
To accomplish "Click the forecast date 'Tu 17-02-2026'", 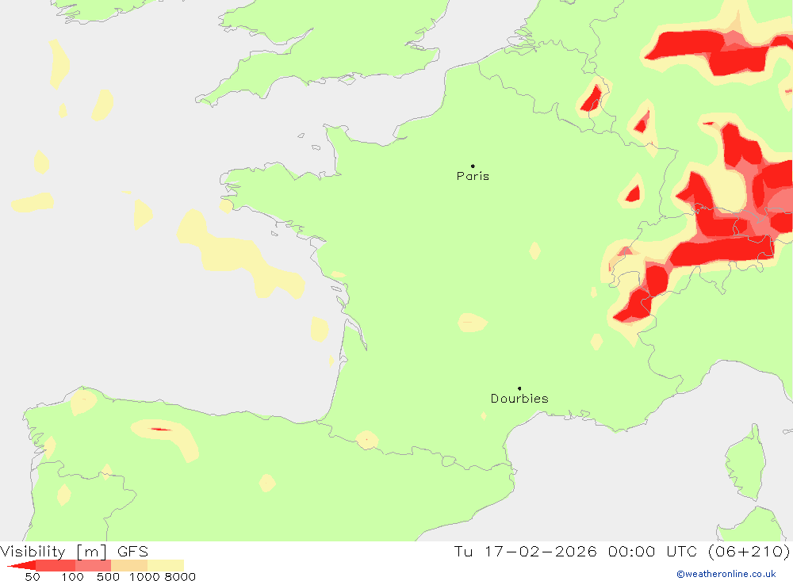I will tap(526, 551).
